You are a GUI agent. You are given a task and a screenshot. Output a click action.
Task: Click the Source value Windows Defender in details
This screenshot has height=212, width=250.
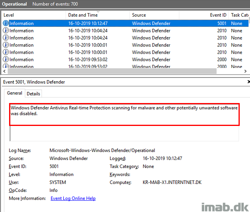tap(69, 158)
